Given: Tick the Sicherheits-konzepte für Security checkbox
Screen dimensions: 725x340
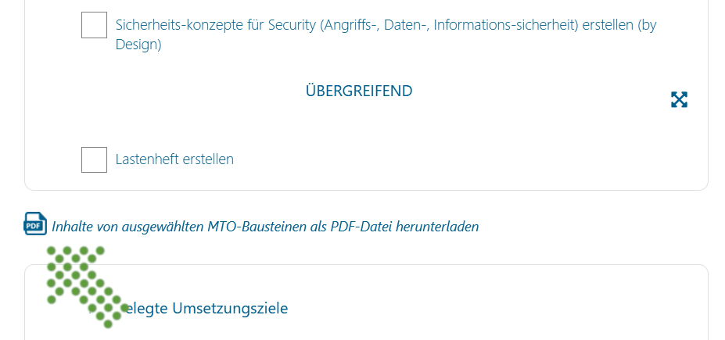Looking at the screenshot, I should point(95,25).
